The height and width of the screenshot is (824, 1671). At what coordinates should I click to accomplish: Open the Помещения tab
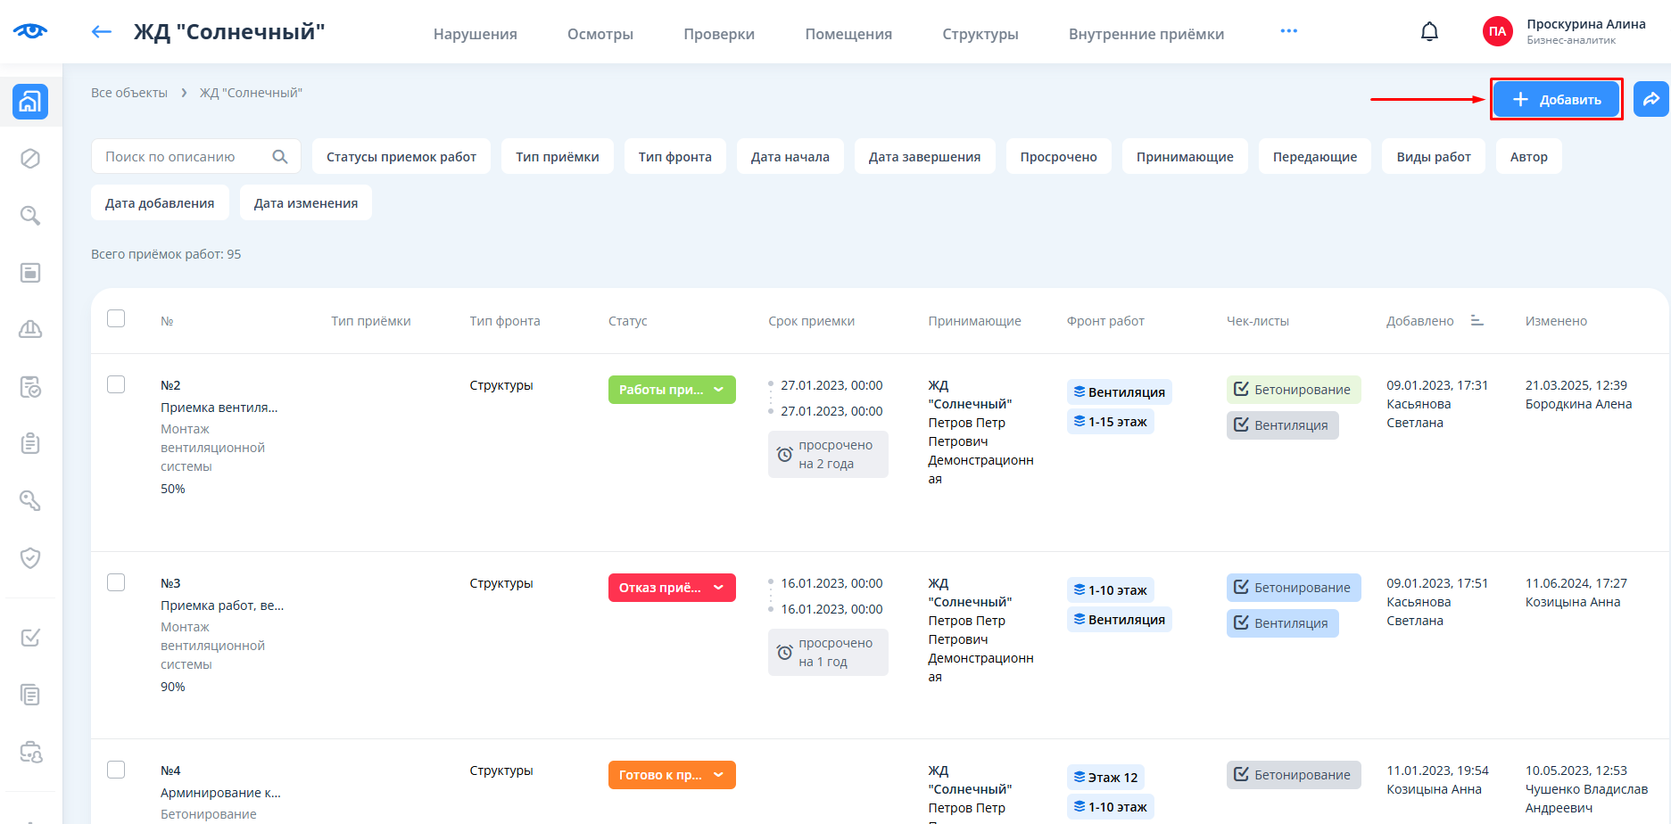[848, 34]
